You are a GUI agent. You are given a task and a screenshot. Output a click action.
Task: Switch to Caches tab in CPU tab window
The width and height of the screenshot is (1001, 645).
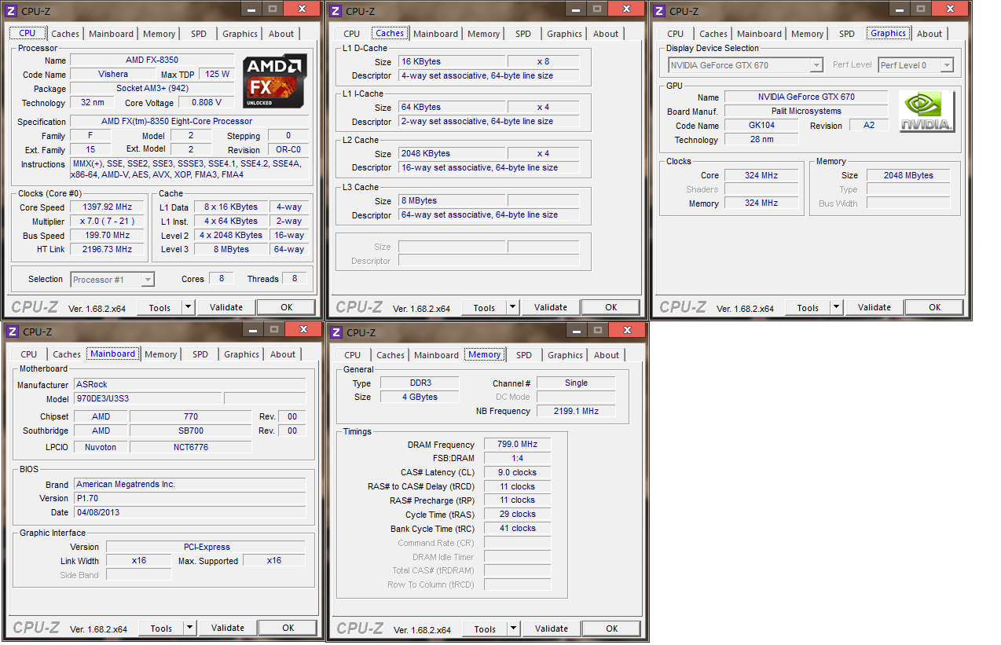pos(65,34)
